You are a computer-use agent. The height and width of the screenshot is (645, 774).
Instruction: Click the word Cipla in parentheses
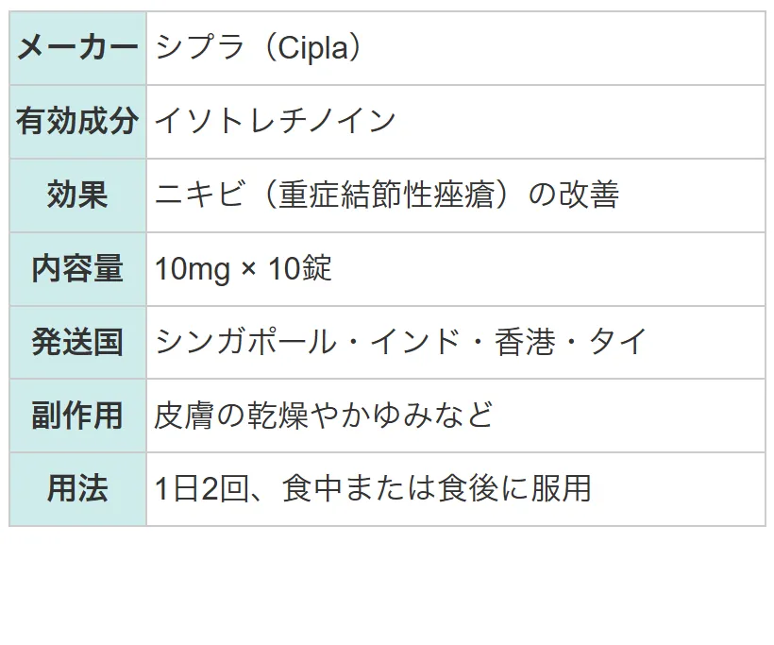(x=312, y=48)
